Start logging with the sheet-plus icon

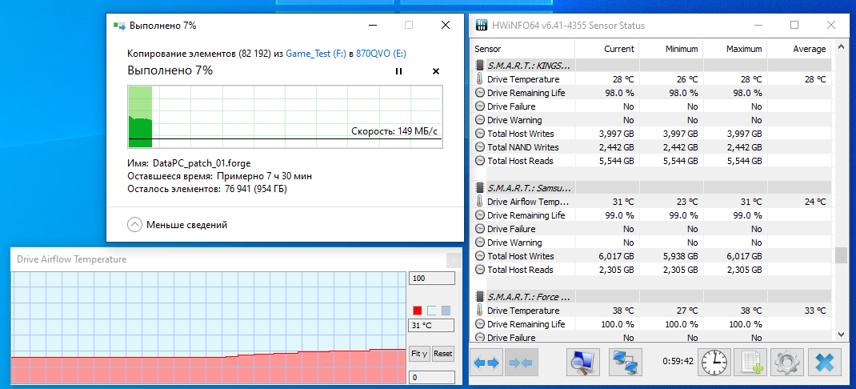[x=750, y=363]
